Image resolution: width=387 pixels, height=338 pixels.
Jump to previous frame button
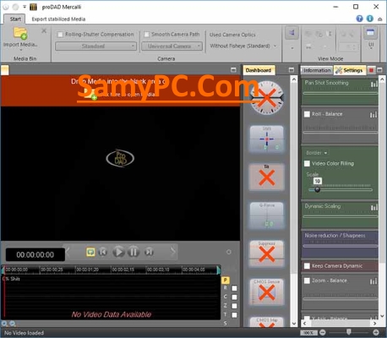pos(103,252)
